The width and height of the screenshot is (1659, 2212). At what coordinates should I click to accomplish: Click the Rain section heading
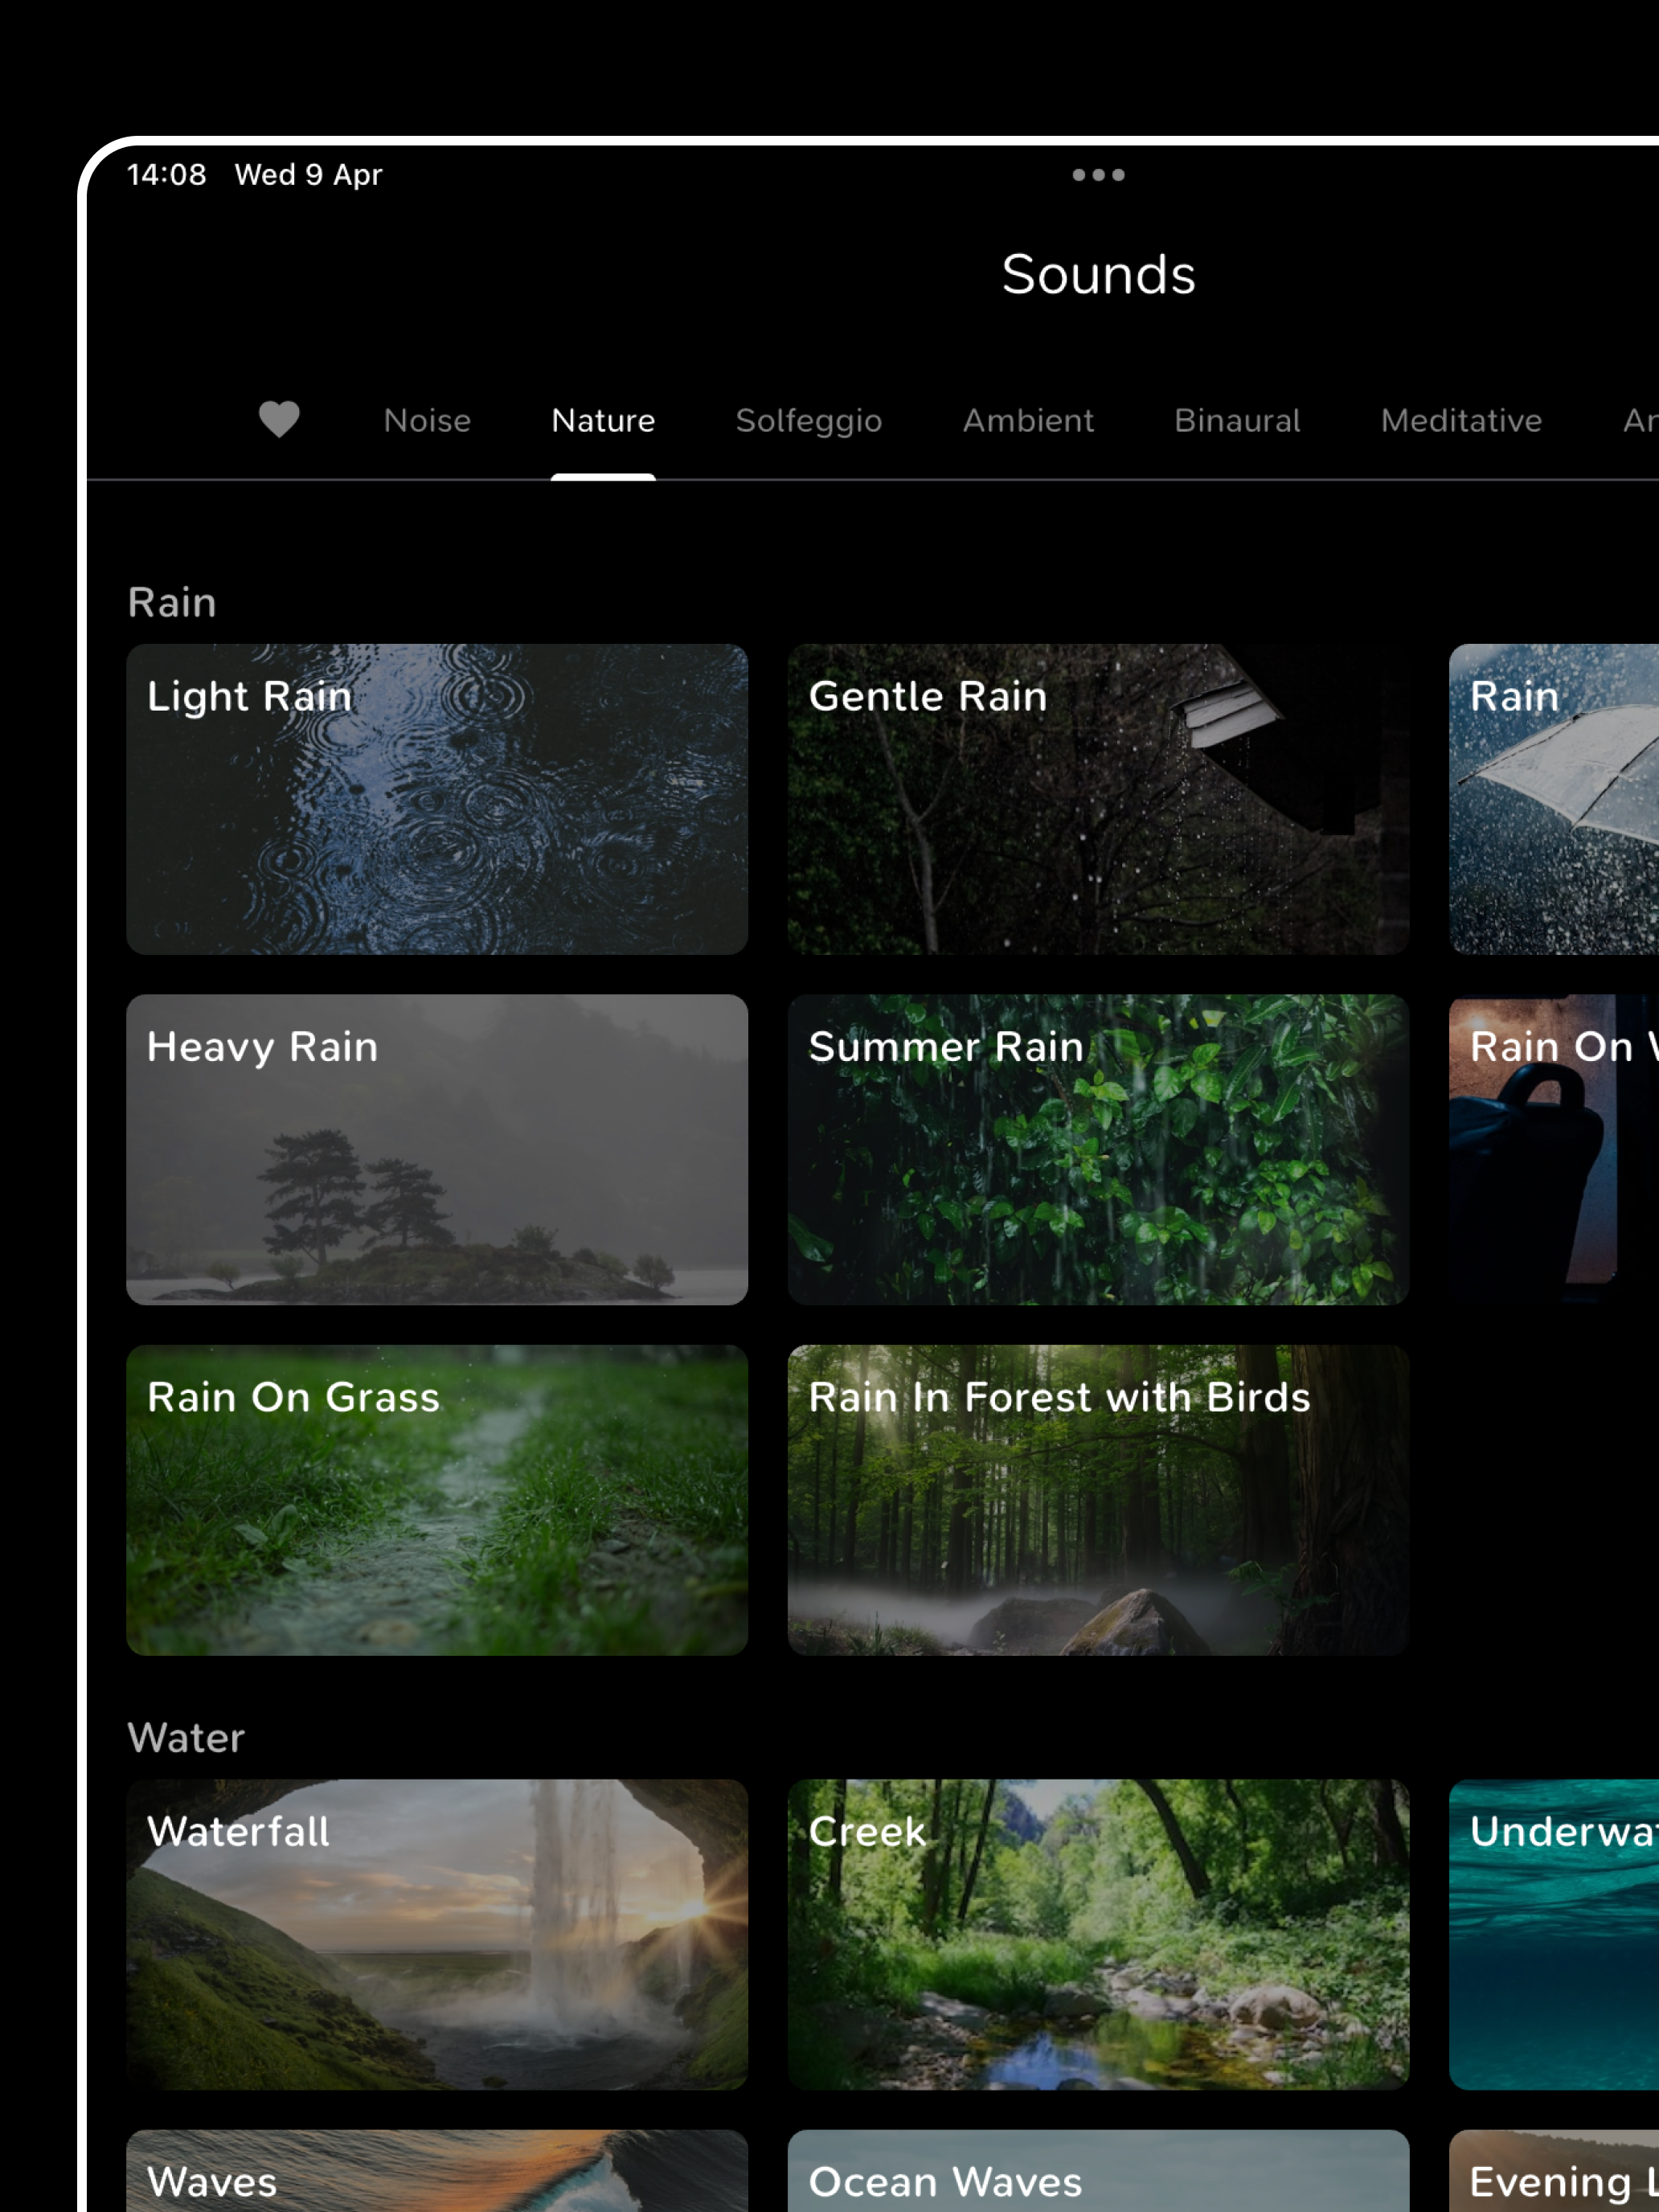point(172,602)
